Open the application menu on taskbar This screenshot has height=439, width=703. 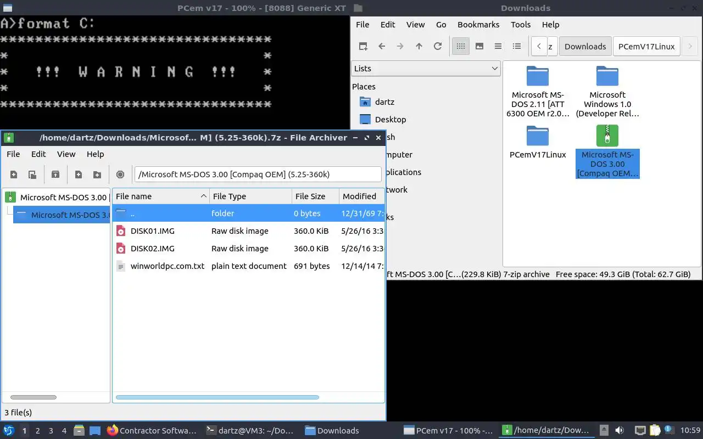(x=9, y=431)
